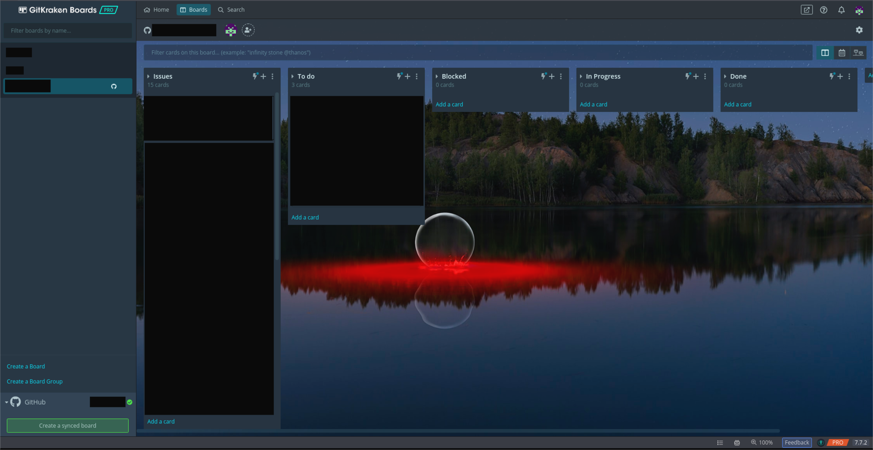The width and height of the screenshot is (873, 450).
Task: Open notifications bell icon
Action: 841,10
